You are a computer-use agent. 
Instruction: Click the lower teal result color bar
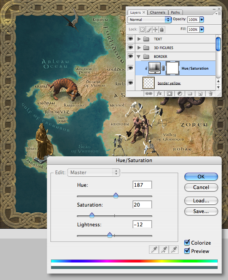point(134,267)
